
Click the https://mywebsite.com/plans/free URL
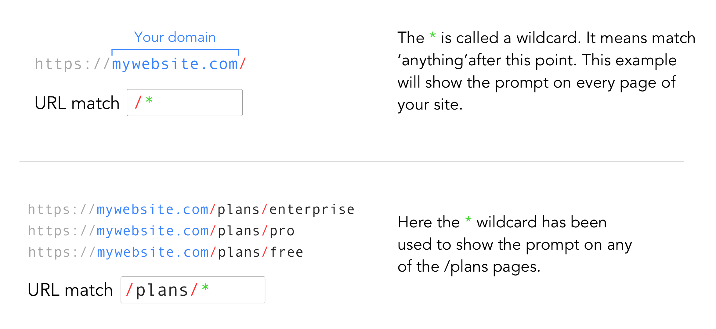[x=165, y=252]
